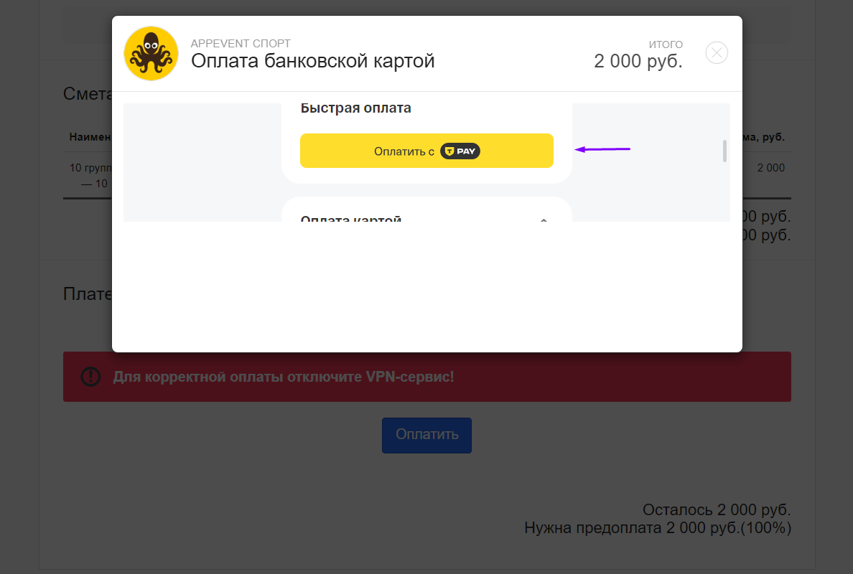Click the purple arrow pointing to T-Pay
This screenshot has width=853, height=574.
pos(602,149)
